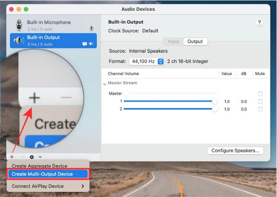
Task: Toggle the Master mute checkbox
Action: [260, 94]
